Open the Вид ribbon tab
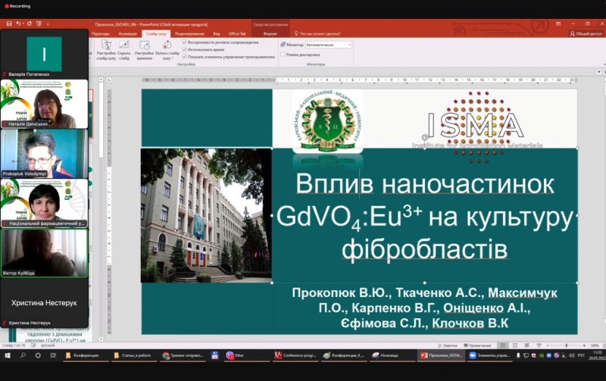Viewport: 606px width, 381px height. click(217, 34)
